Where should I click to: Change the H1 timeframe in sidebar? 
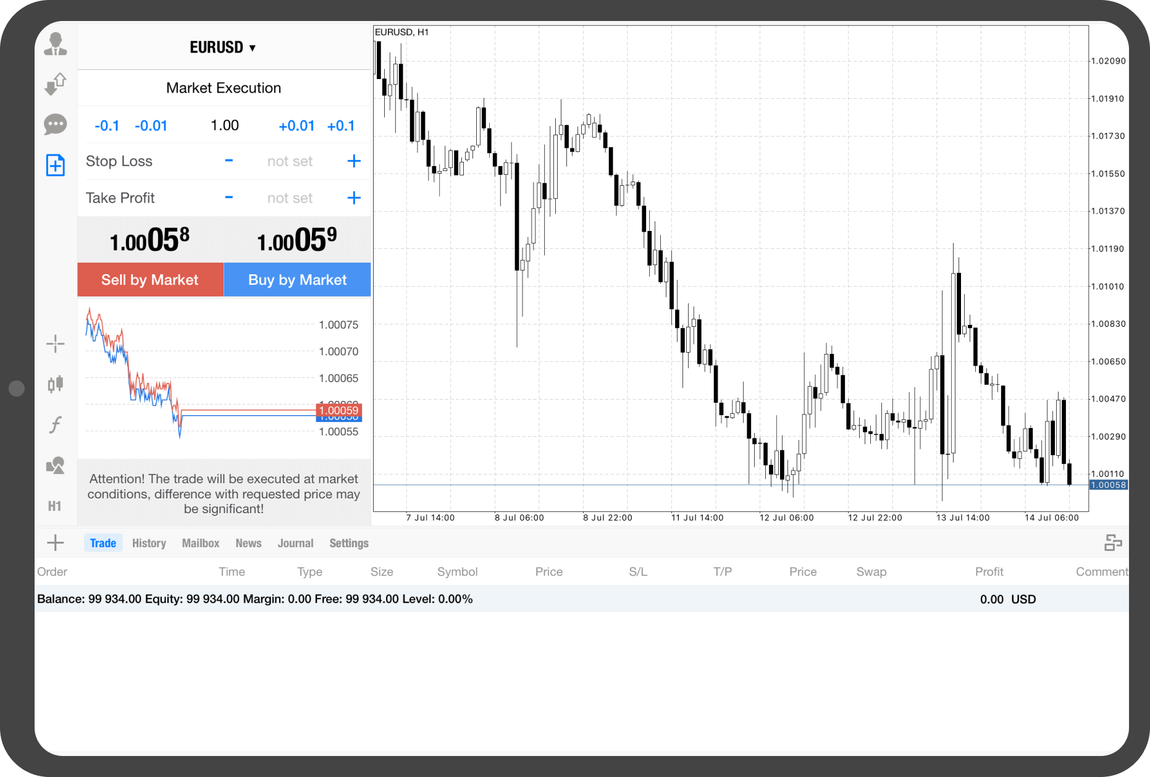click(x=55, y=506)
